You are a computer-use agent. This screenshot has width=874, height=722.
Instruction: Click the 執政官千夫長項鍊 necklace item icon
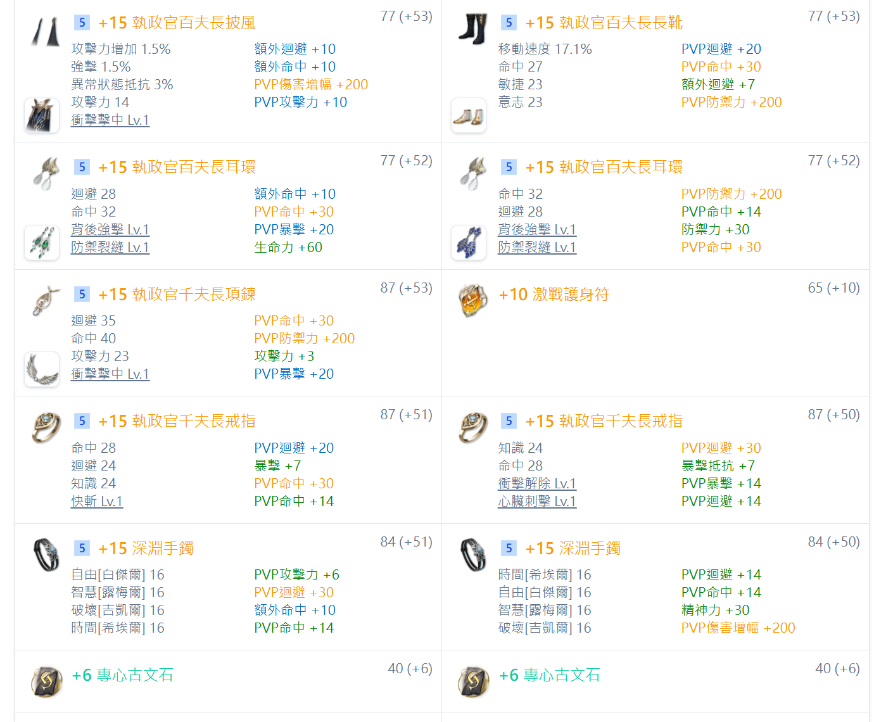tap(46, 300)
